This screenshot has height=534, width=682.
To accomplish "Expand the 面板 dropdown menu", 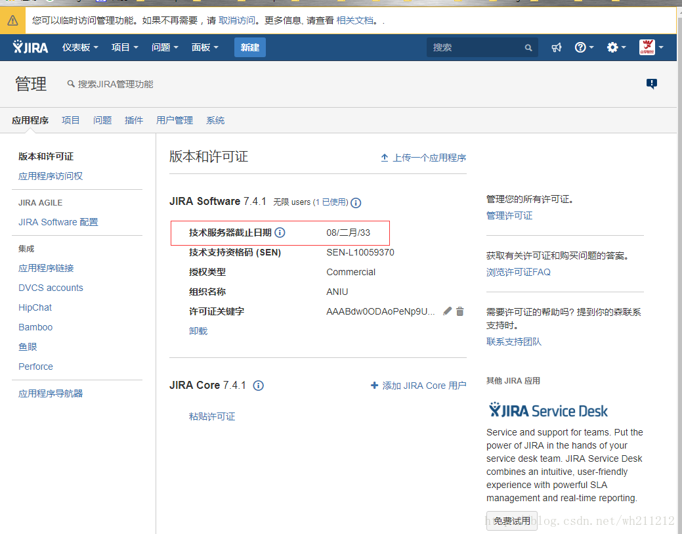I will 205,47.
